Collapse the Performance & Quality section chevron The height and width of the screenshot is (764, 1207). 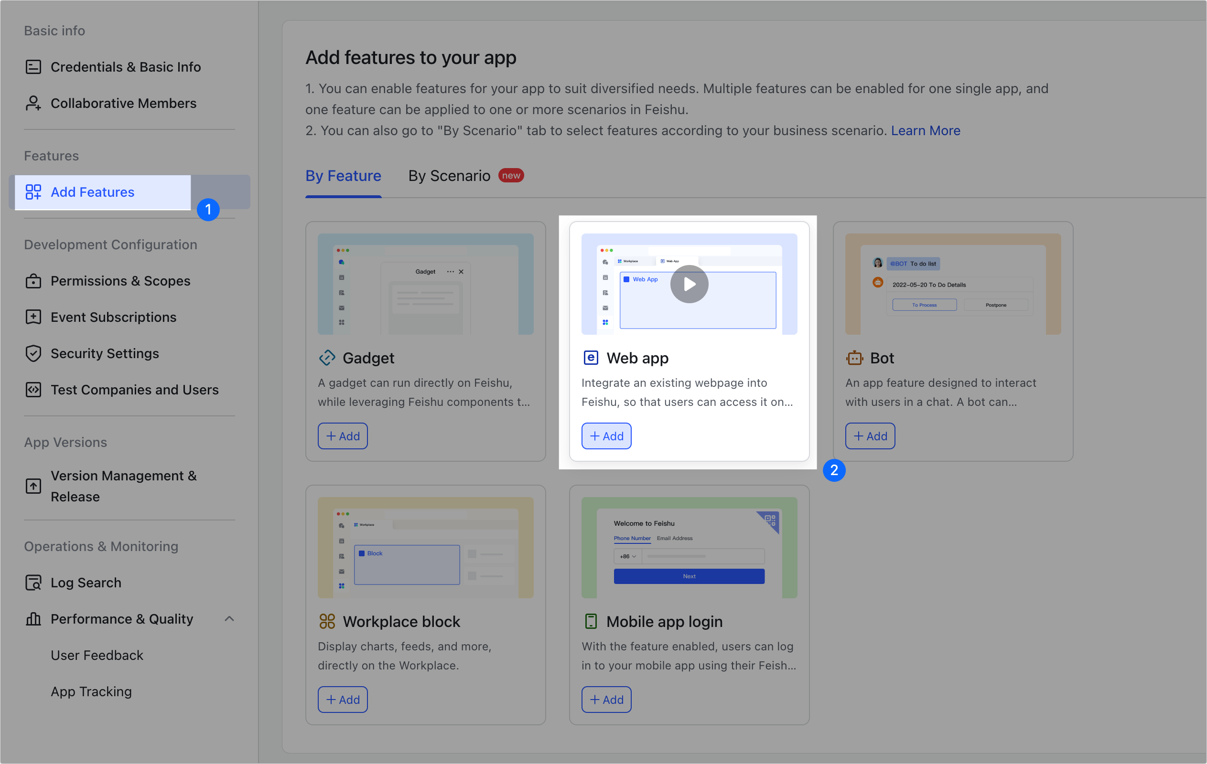click(x=229, y=619)
